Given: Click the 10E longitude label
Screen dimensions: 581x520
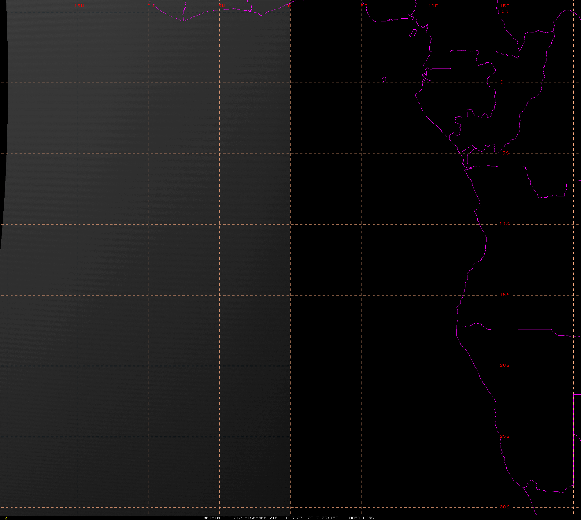Looking at the screenshot, I should coord(433,6).
